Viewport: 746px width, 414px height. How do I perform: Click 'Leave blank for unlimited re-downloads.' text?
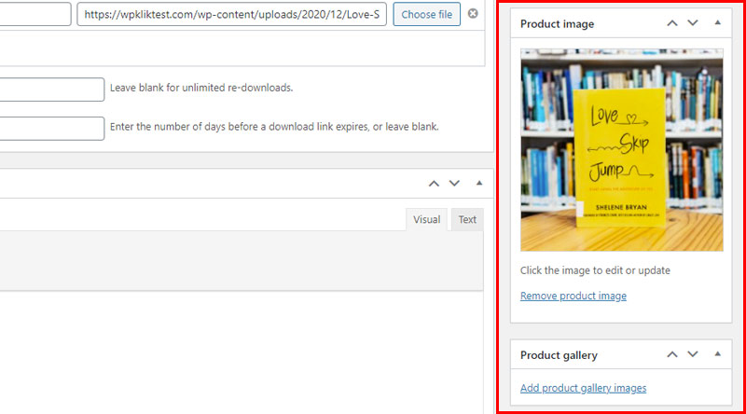pos(201,88)
